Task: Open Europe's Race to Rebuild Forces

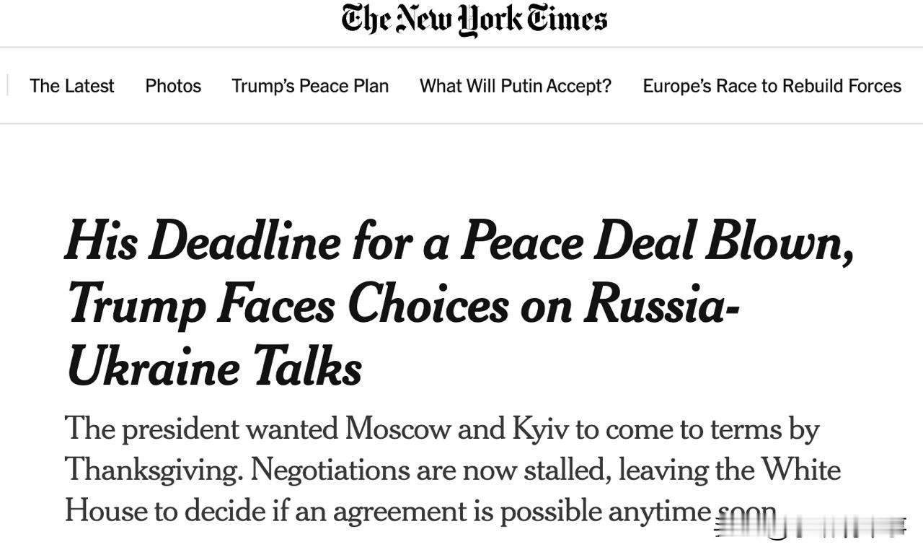Action: [x=772, y=85]
